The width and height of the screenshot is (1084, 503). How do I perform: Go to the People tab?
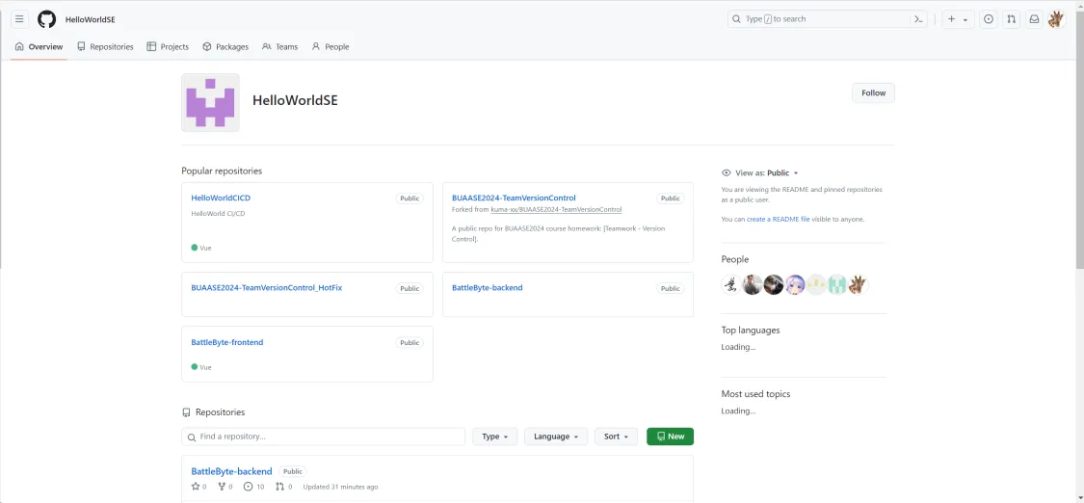[x=330, y=46]
